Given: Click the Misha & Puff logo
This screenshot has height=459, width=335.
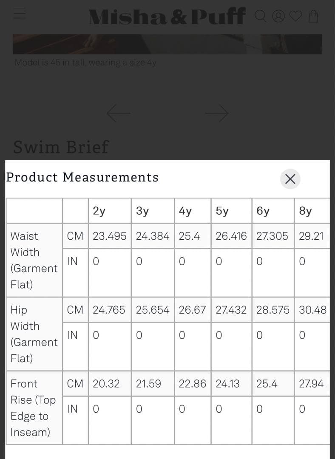Looking at the screenshot, I should pyautogui.click(x=166, y=16).
